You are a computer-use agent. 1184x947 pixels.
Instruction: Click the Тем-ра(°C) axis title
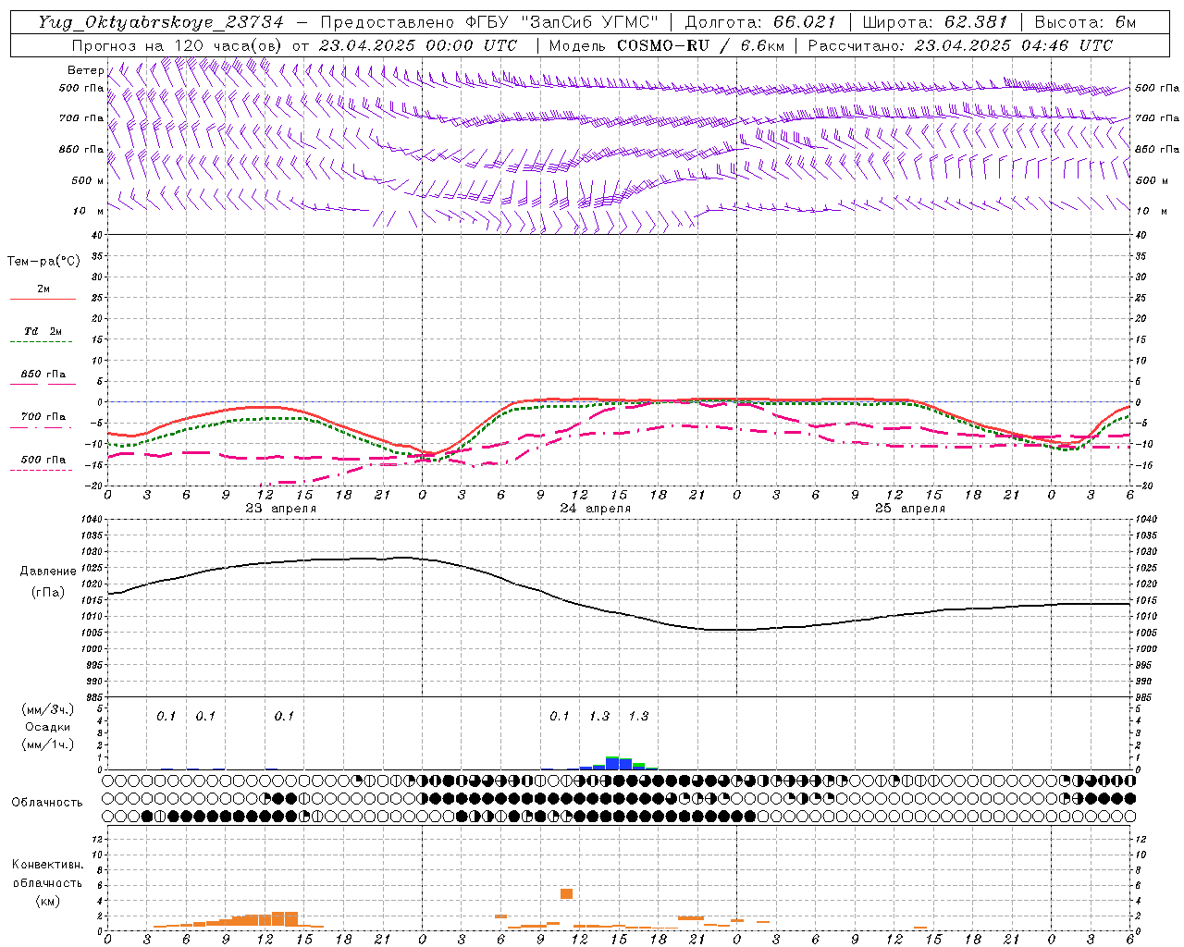43,262
